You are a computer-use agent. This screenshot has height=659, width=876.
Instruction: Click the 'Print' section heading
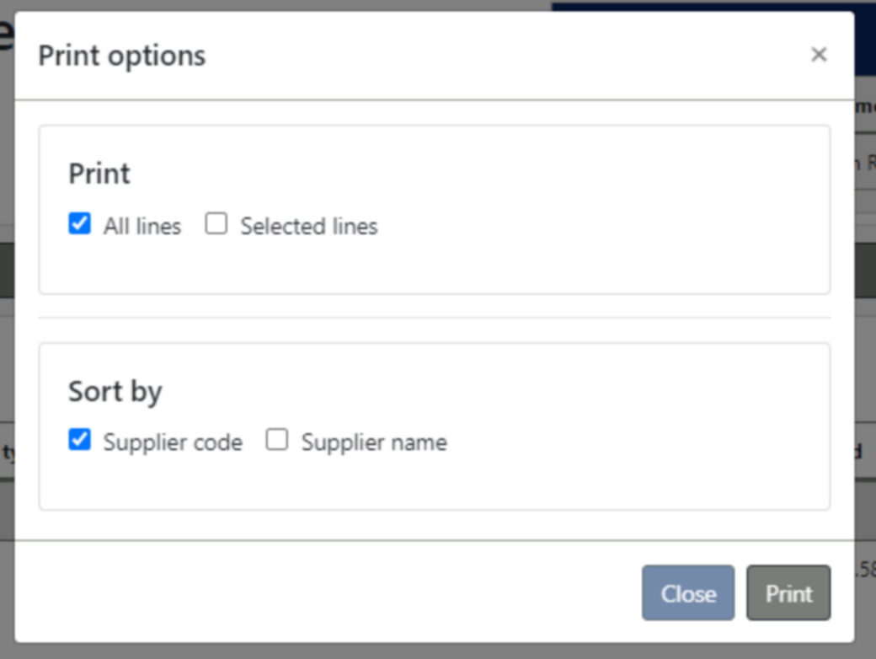(x=99, y=174)
